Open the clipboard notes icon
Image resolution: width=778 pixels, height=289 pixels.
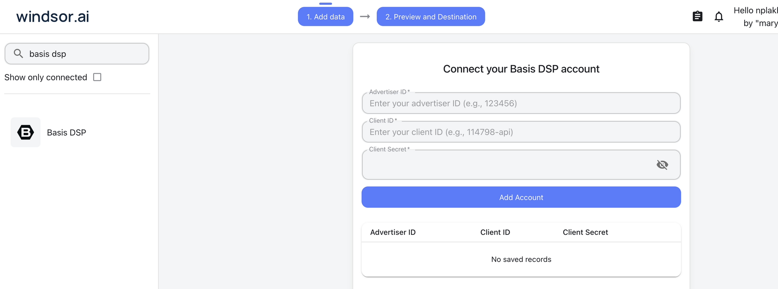pos(697,16)
